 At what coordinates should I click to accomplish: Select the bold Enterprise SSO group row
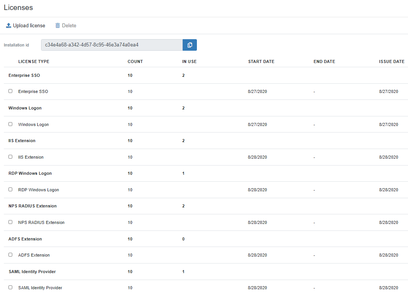tap(24, 75)
